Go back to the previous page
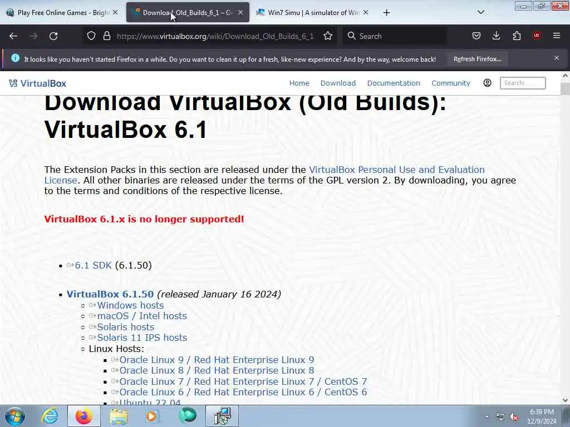Viewport: 570px width, 427px height. (13, 36)
